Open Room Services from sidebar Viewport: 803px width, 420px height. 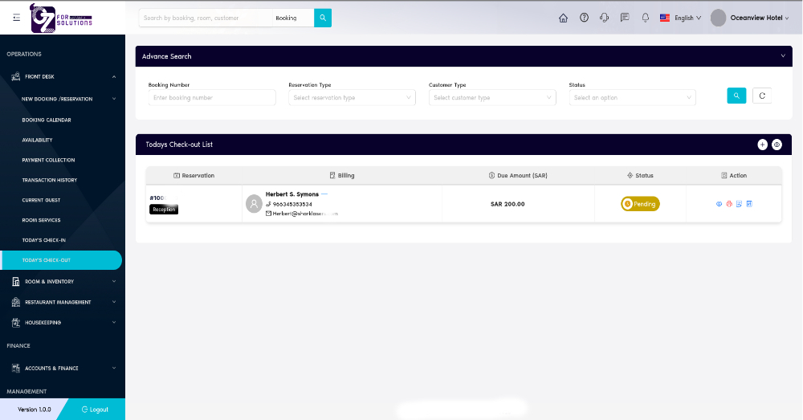[41, 220]
